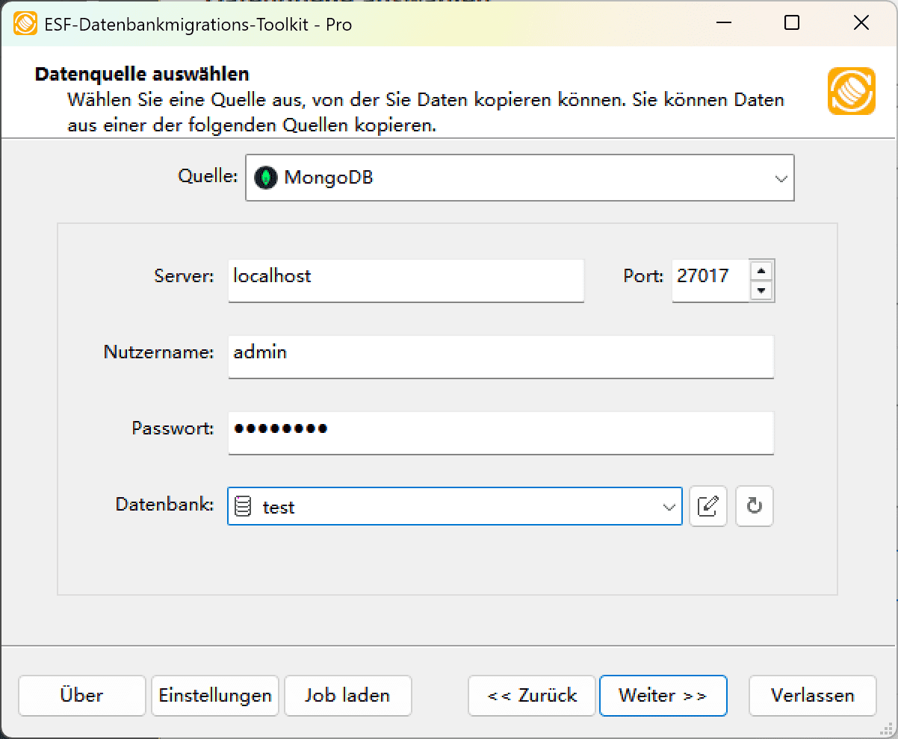
Task: Click Job laden to load a job
Action: click(x=347, y=695)
